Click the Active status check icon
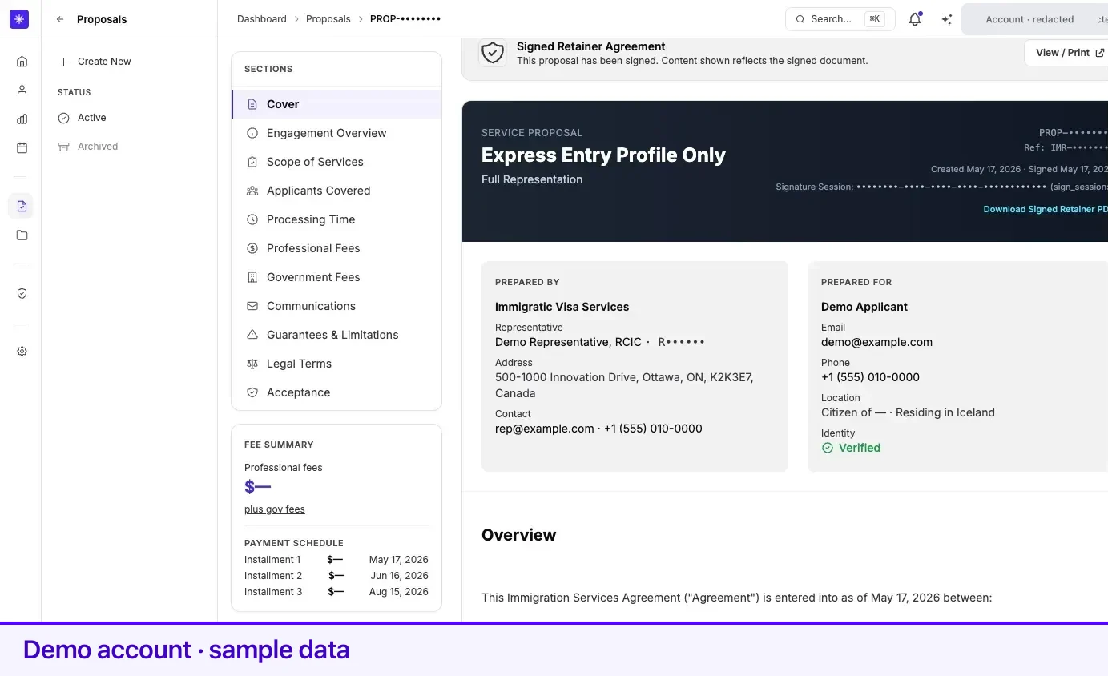 (63, 118)
